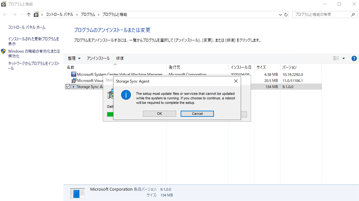
Task: Click the 修復 toolbar button
Action: (120, 58)
